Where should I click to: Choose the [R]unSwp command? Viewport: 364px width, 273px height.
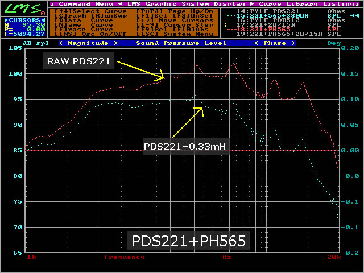(109, 16)
